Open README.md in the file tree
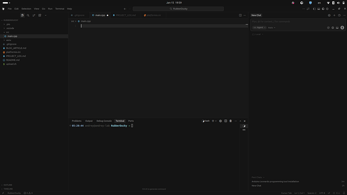The image size is (347, 195). click(13, 60)
